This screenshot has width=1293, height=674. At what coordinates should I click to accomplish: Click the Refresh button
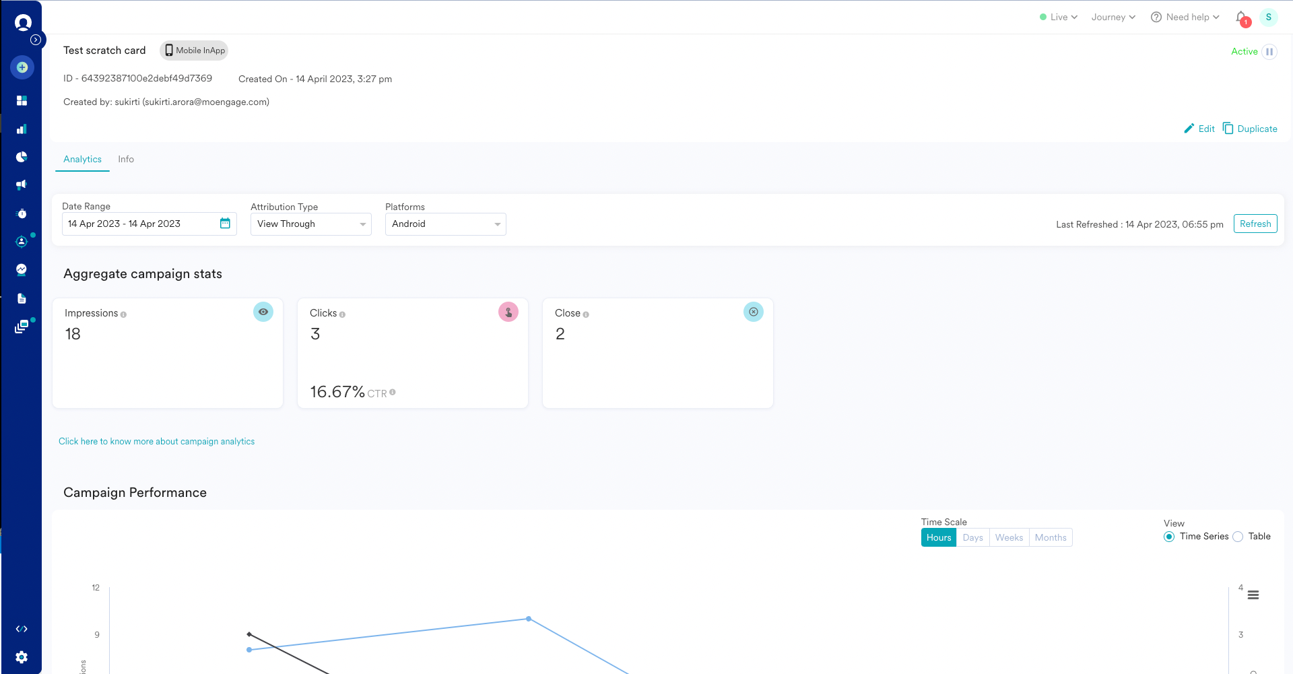pos(1255,224)
